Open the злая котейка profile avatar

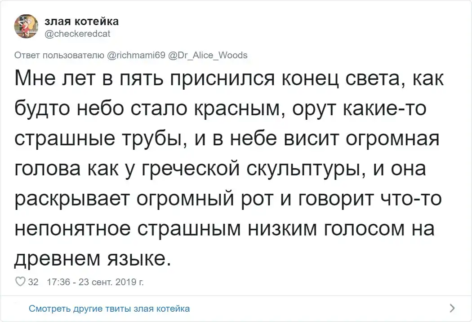click(27, 26)
